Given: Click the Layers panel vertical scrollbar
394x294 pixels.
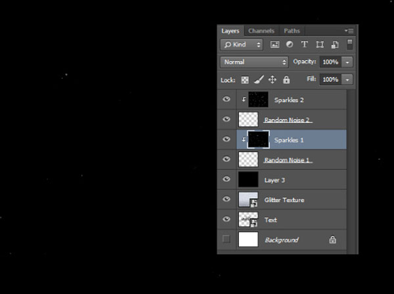Looking at the screenshot, I should (x=351, y=171).
